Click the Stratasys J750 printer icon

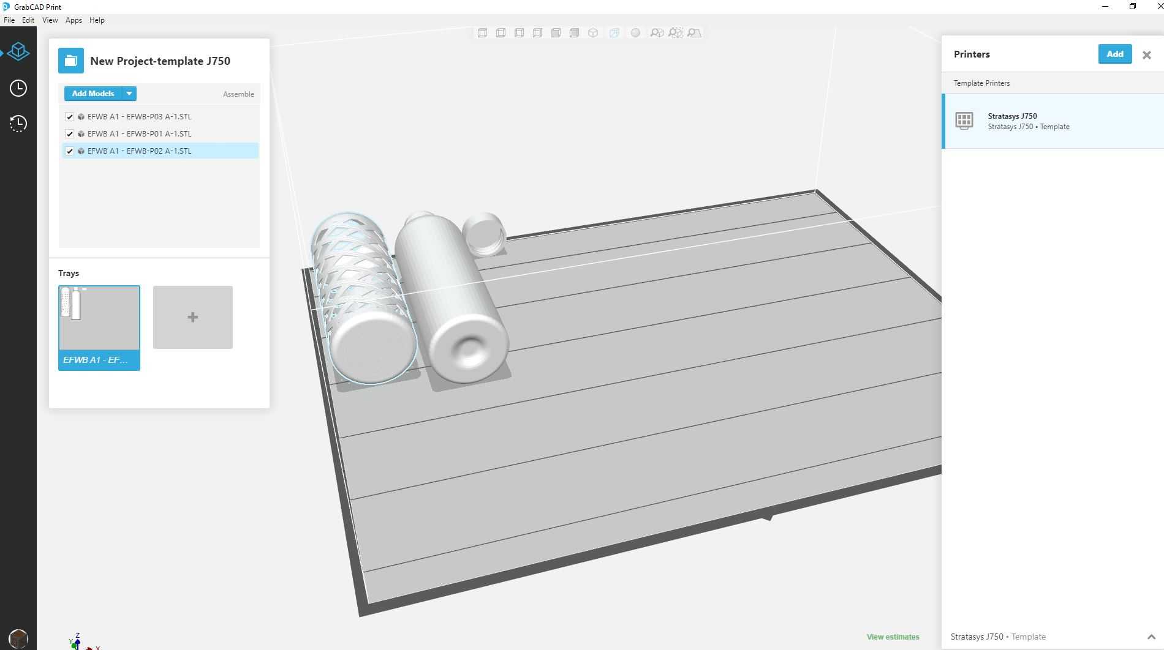tap(964, 121)
